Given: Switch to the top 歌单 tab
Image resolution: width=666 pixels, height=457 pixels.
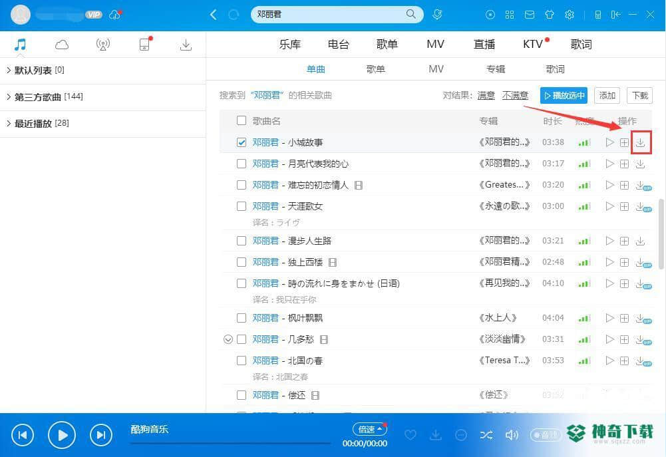Looking at the screenshot, I should pyautogui.click(x=387, y=44).
